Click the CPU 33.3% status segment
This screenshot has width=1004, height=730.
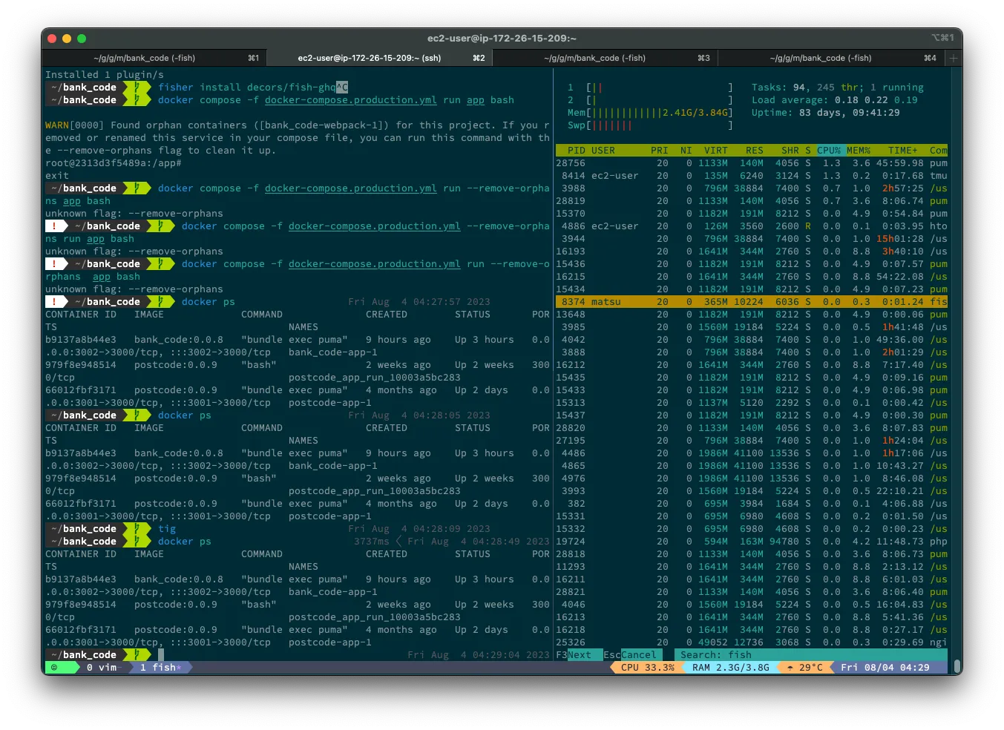647,668
